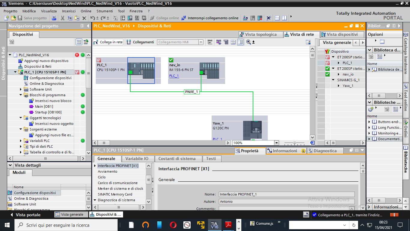410x231 pixels.
Task: Click the Collega in rete button
Action: pyautogui.click(x=108, y=42)
